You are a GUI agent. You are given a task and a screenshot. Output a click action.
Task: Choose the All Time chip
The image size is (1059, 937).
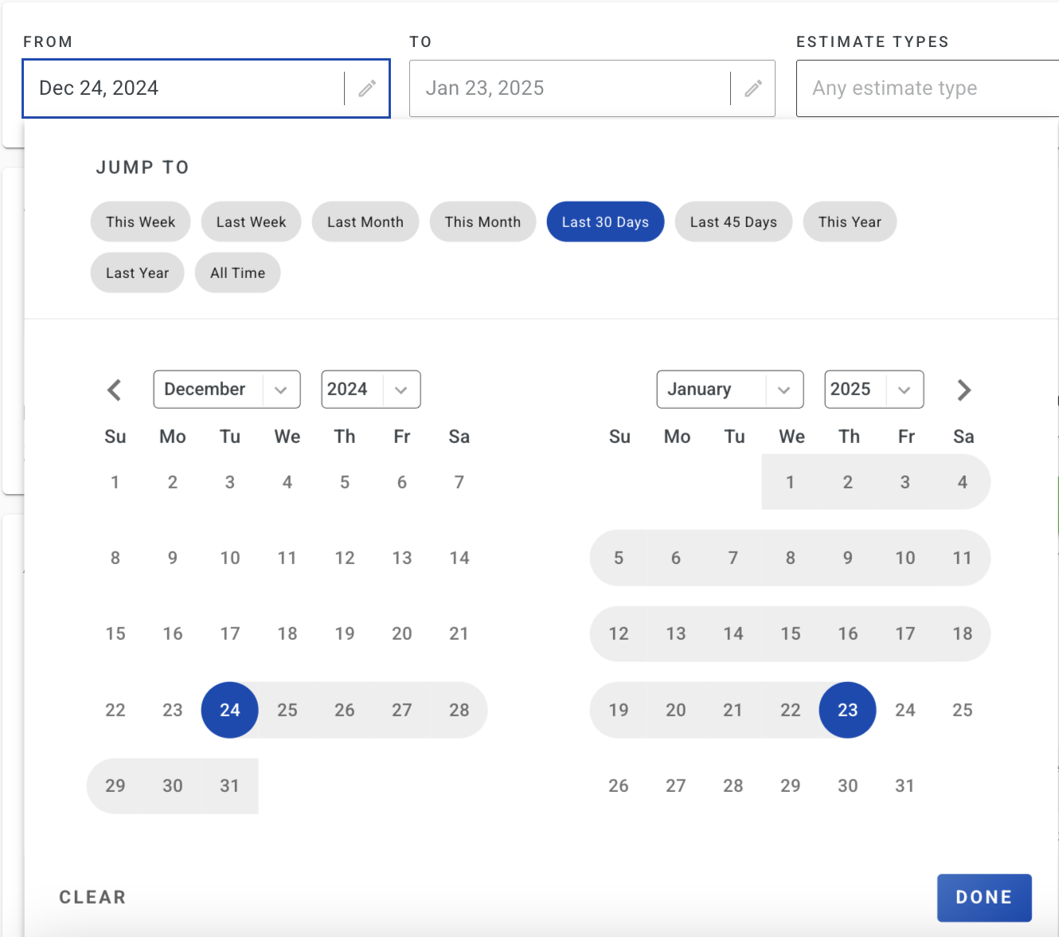point(237,272)
